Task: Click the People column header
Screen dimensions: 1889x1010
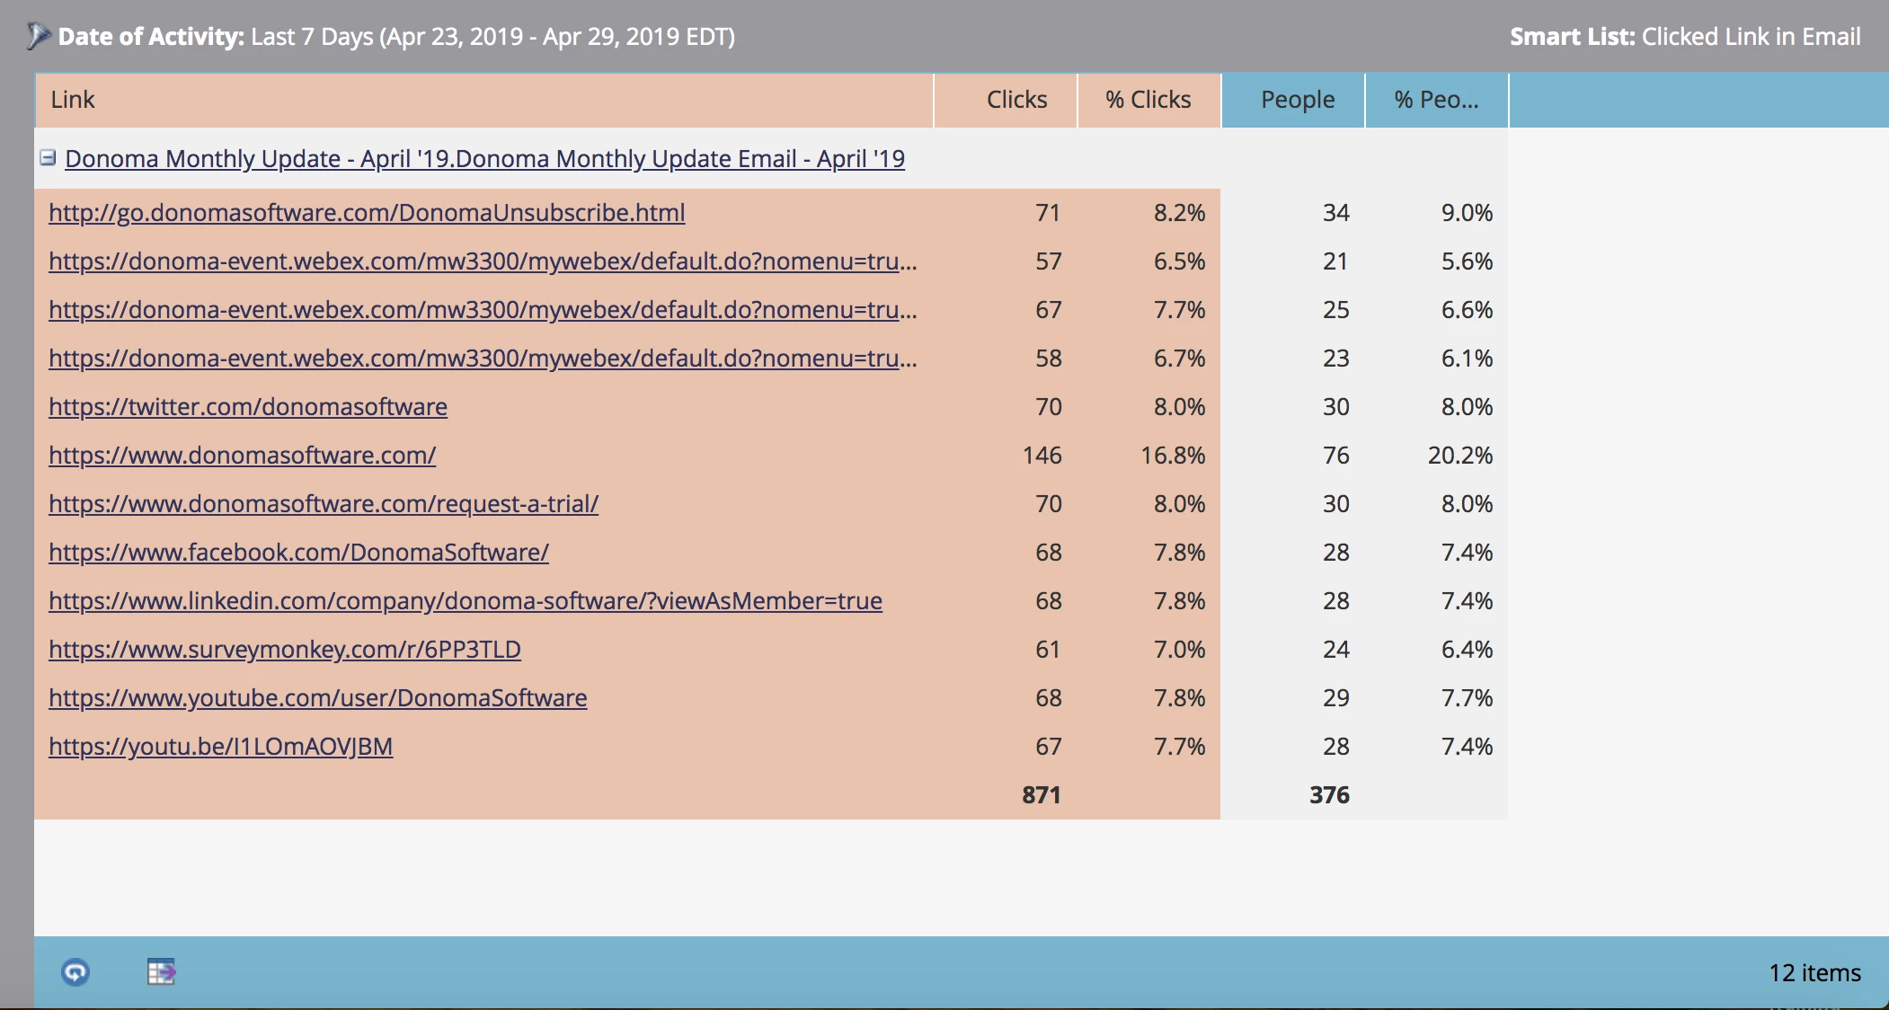Action: [x=1297, y=100]
